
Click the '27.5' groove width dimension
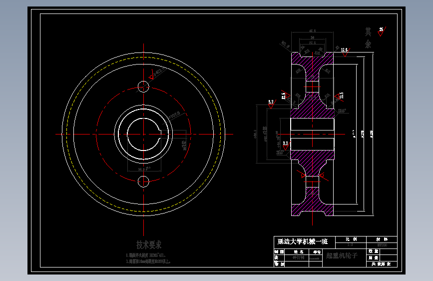click(x=312, y=43)
